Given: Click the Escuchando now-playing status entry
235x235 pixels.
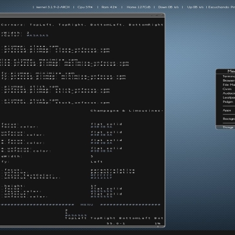Looking at the screenshot, I should [x=221, y=7].
